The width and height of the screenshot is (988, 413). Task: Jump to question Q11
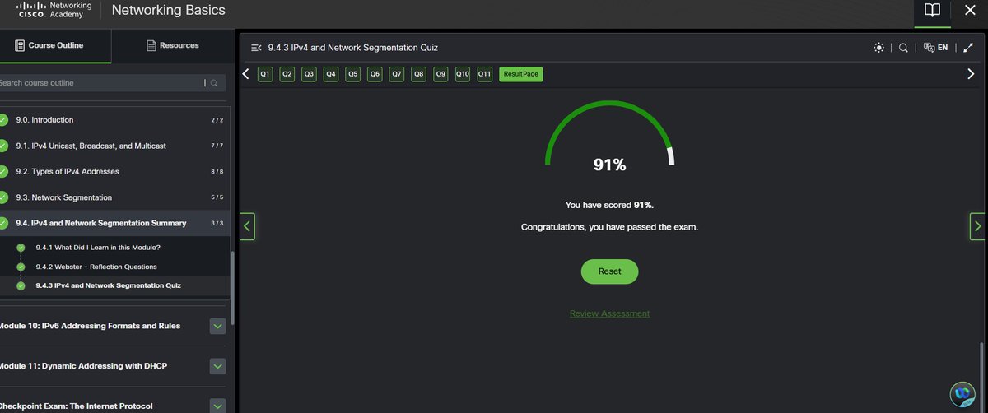click(x=485, y=74)
